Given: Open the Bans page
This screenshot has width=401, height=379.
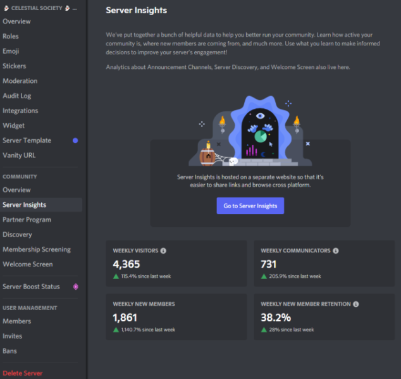Looking at the screenshot, I should [x=9, y=351].
